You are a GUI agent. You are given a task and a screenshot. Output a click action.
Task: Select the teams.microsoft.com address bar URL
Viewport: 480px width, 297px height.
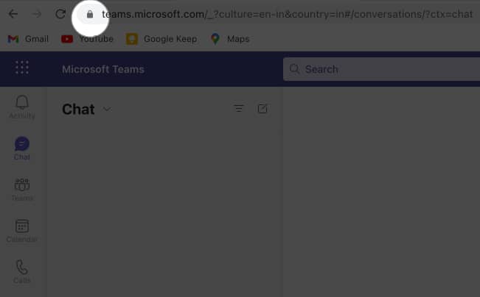[x=287, y=14]
